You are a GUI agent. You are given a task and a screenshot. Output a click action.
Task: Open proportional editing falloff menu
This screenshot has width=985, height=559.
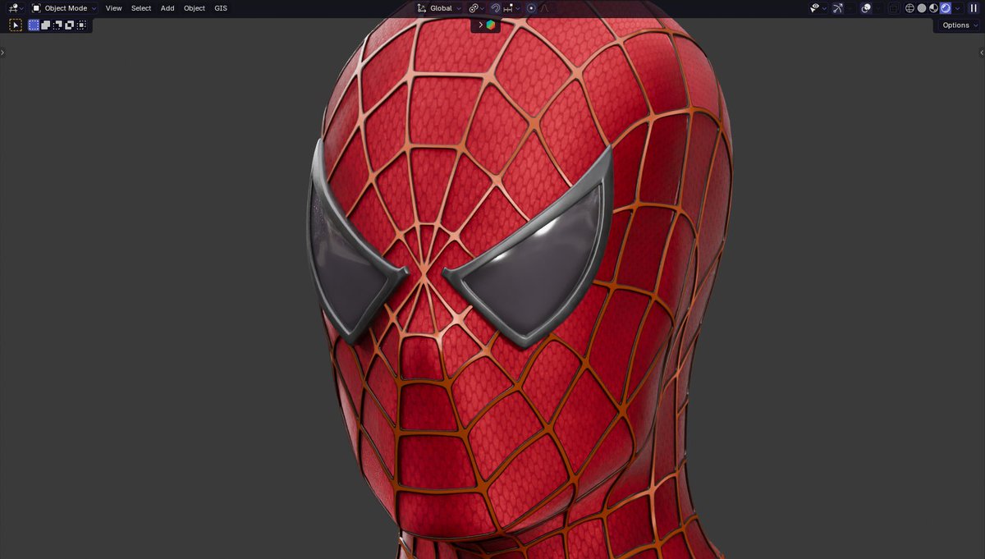coord(544,8)
